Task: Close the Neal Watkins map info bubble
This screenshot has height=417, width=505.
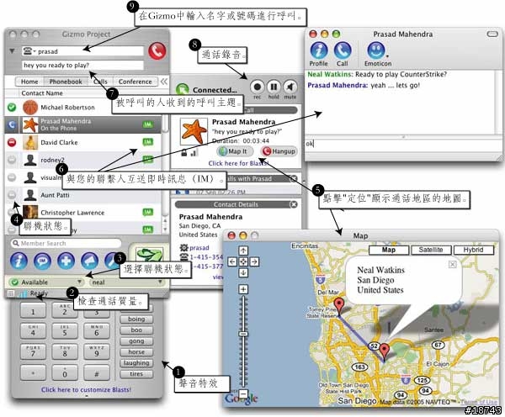Action: pyautogui.click(x=452, y=264)
